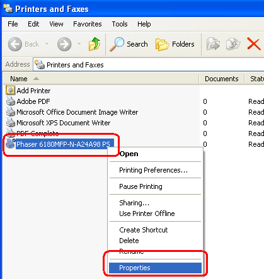This screenshot has height=279, width=264.
Task: Click the Copy To toolbar icon
Action: click(x=233, y=44)
